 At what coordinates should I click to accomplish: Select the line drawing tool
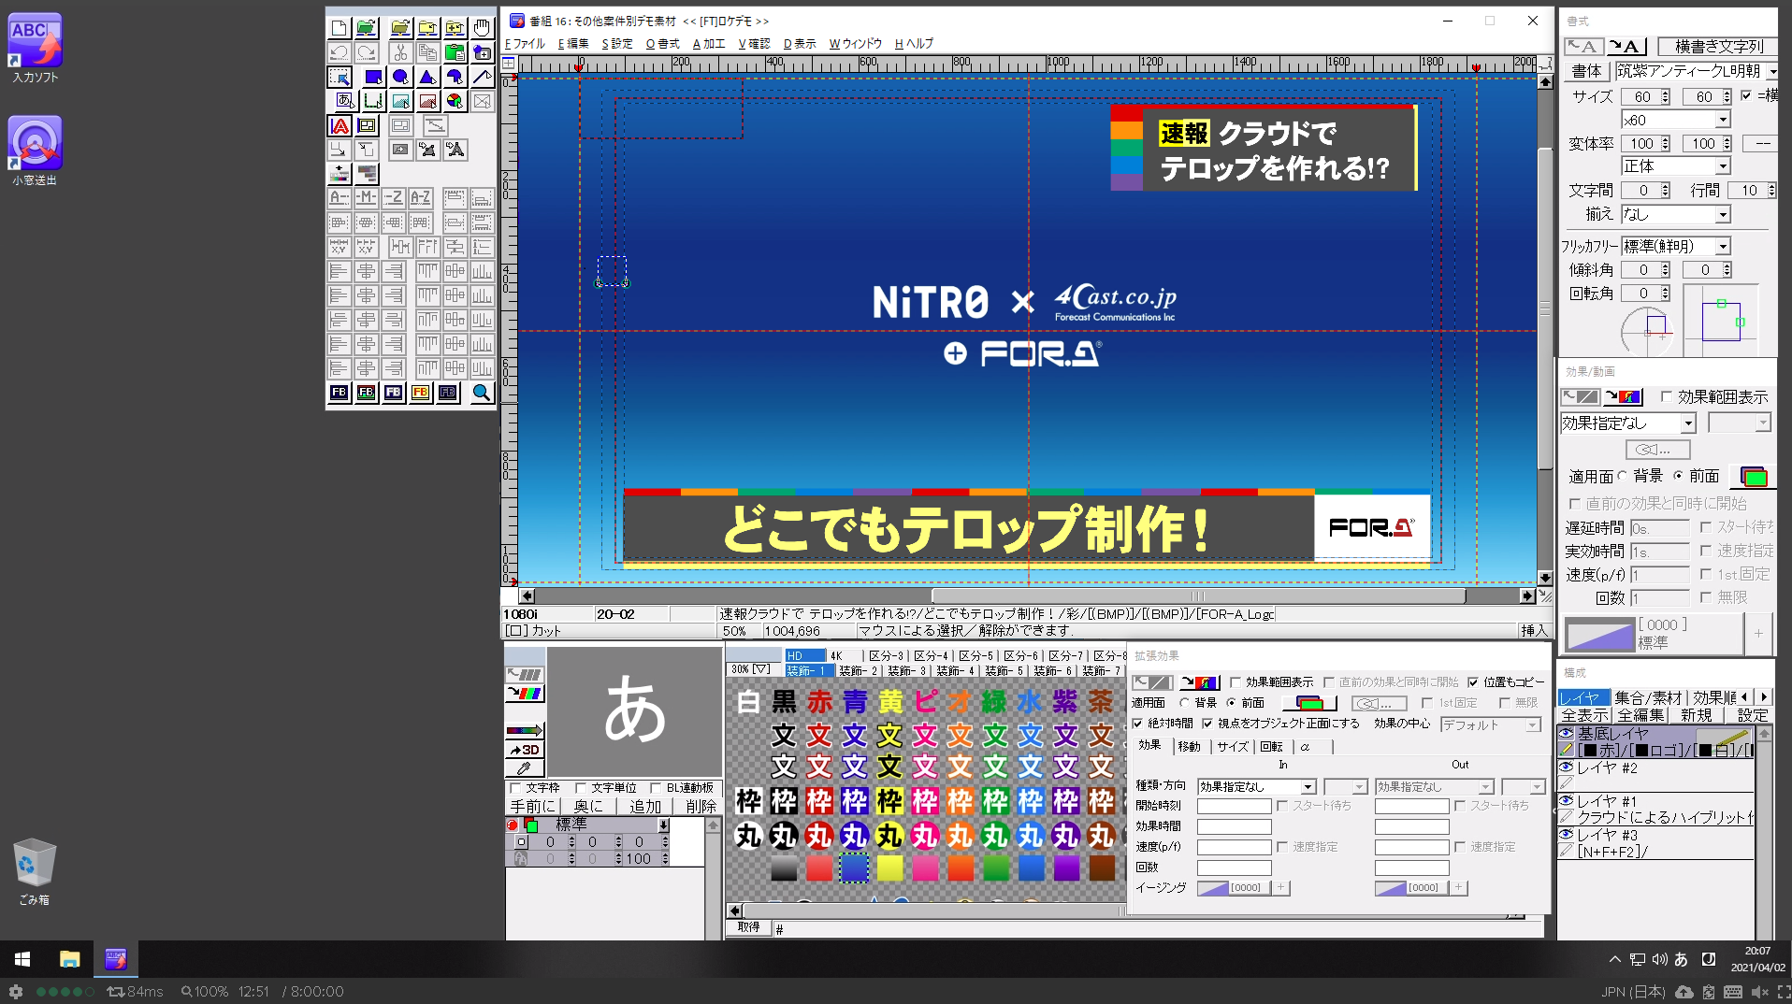pos(482,78)
